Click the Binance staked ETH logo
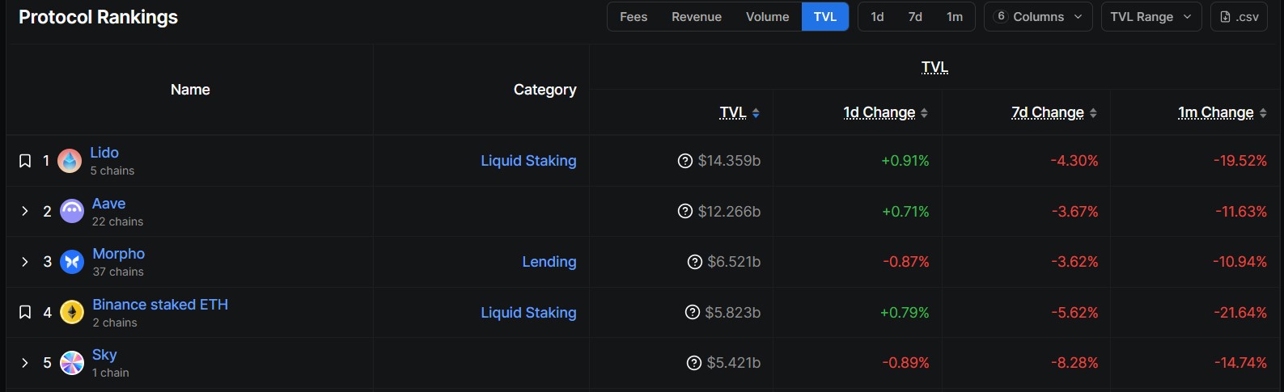Viewport: 1284px width, 392px height. [72, 312]
